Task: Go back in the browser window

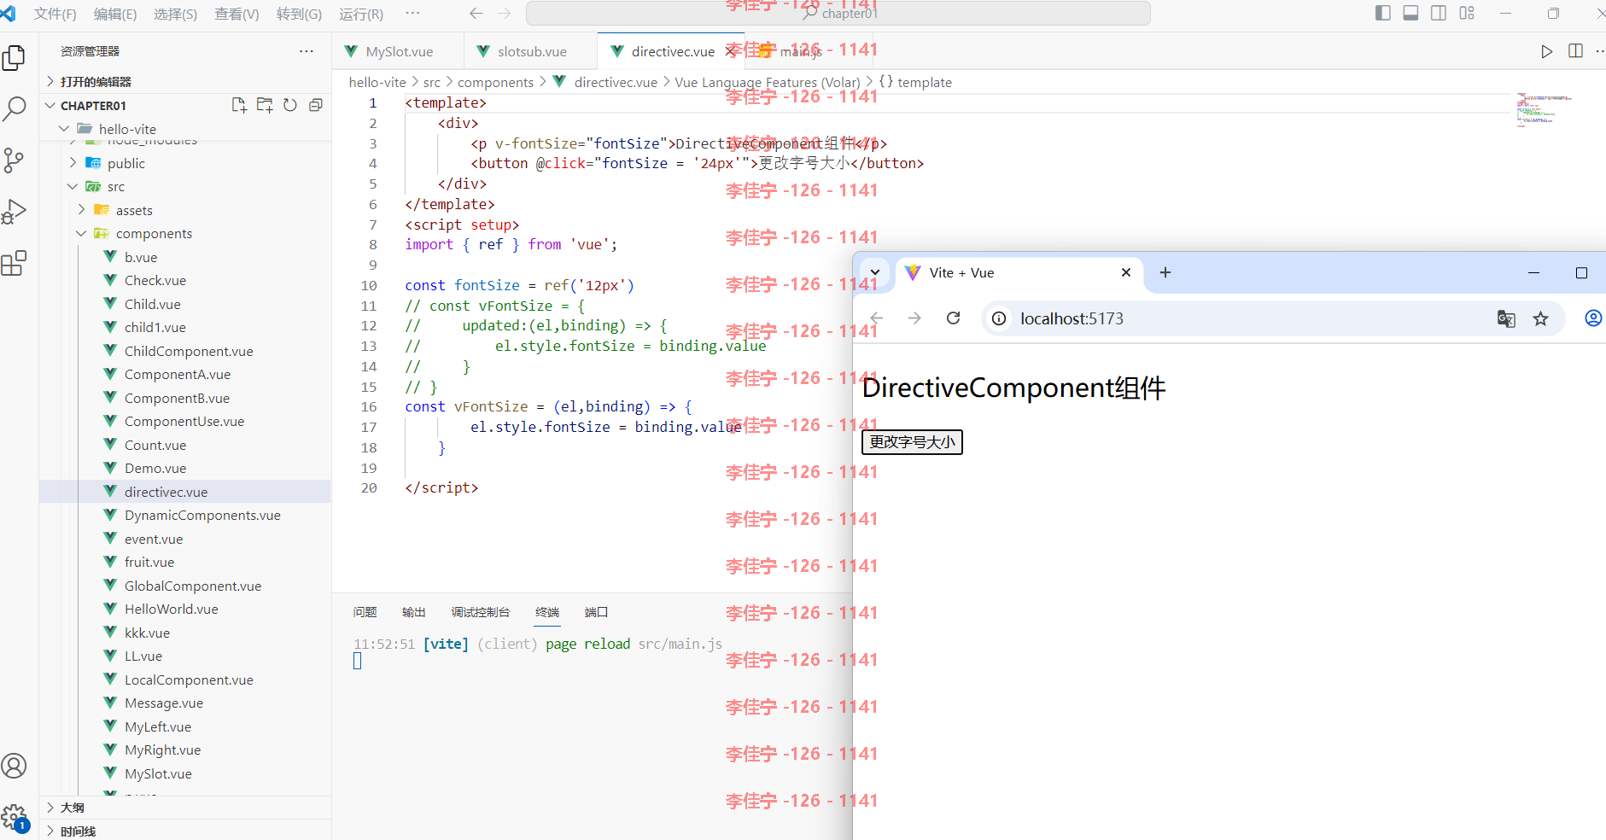Action: coord(876,318)
